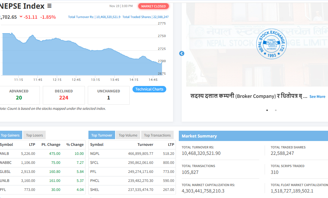Open SHEL symbol in turnover table
328x198 pixels.
coord(95,190)
